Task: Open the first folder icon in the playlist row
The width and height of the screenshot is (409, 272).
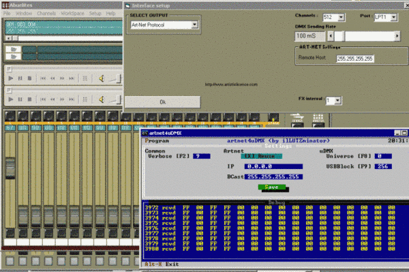Action: pos(14,49)
